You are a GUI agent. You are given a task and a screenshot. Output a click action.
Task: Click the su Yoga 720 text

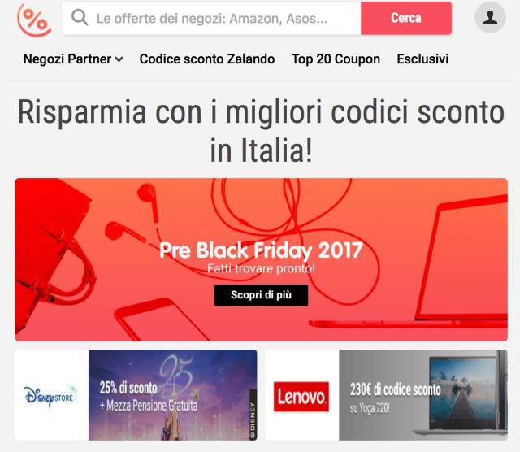point(370,408)
